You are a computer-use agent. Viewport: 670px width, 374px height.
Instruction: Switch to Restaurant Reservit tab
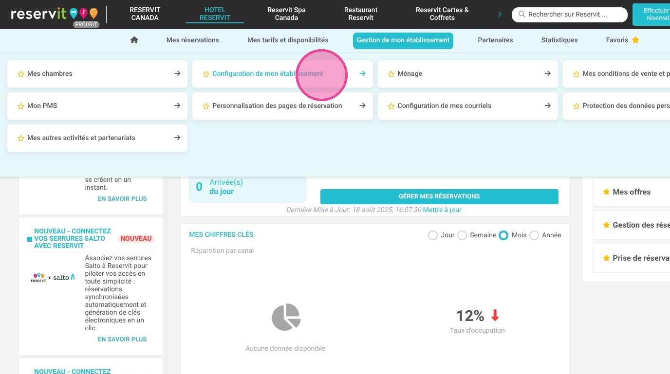pyautogui.click(x=361, y=14)
